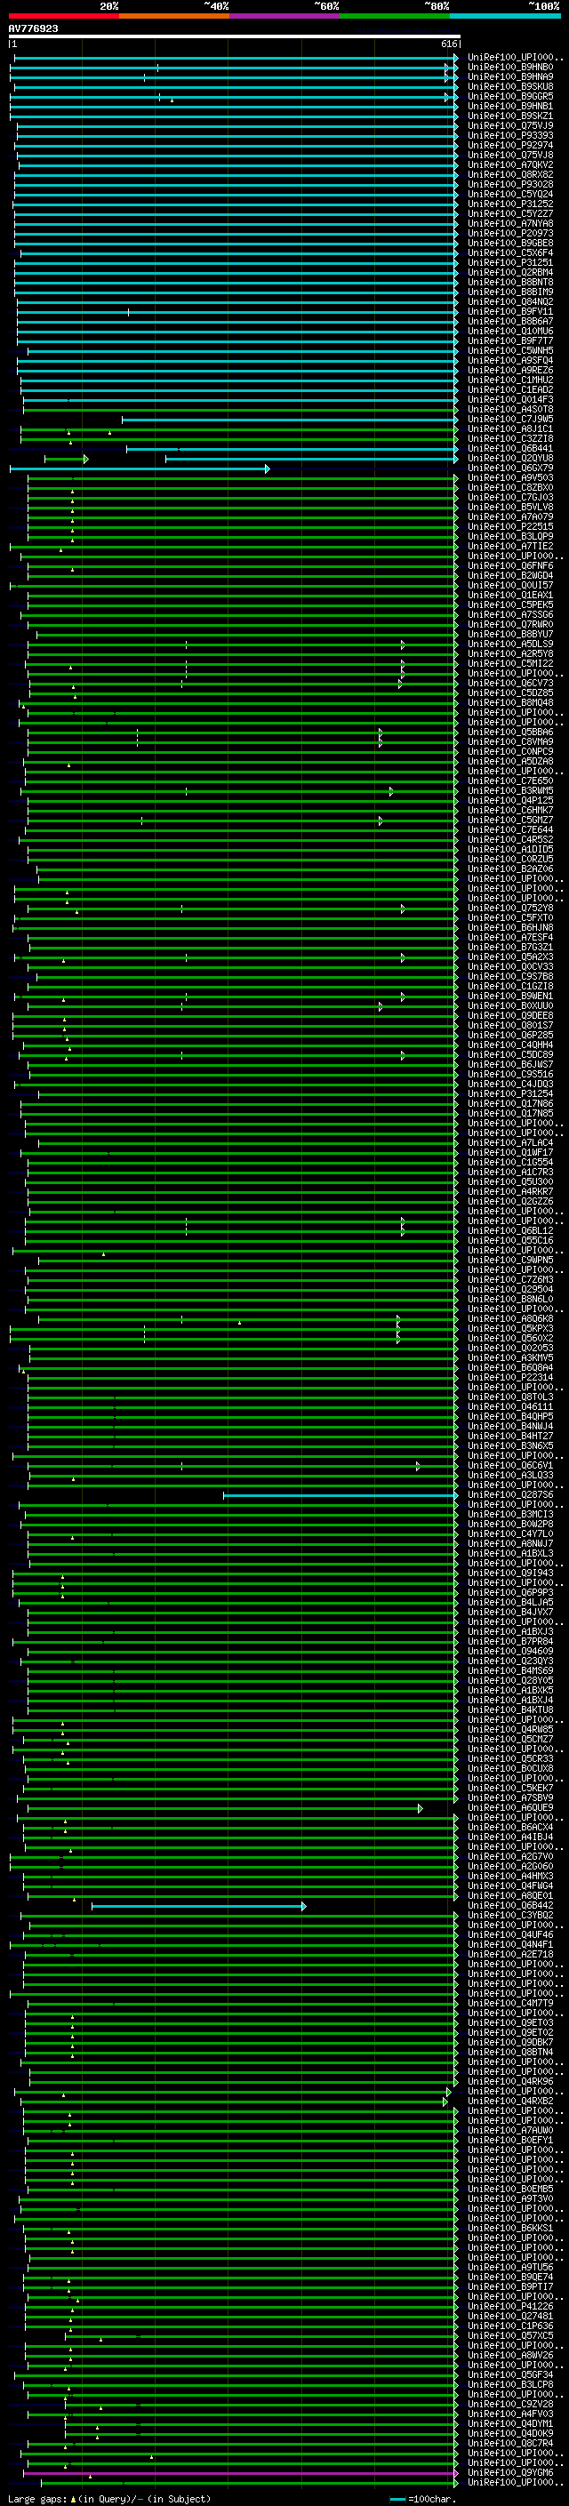Select label UniRef100_C4Y7L0
Viewport: 569px width, 2506px height.
coord(509,1534)
